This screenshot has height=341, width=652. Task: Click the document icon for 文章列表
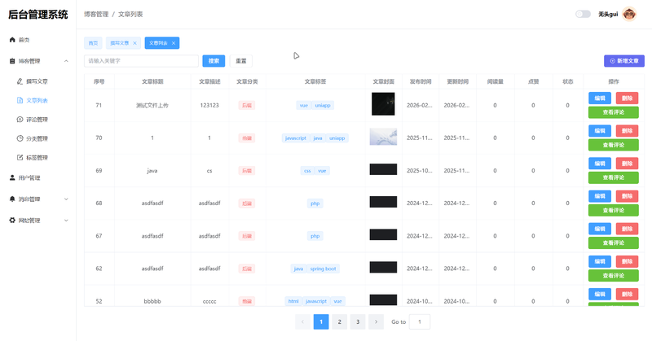tap(20, 101)
